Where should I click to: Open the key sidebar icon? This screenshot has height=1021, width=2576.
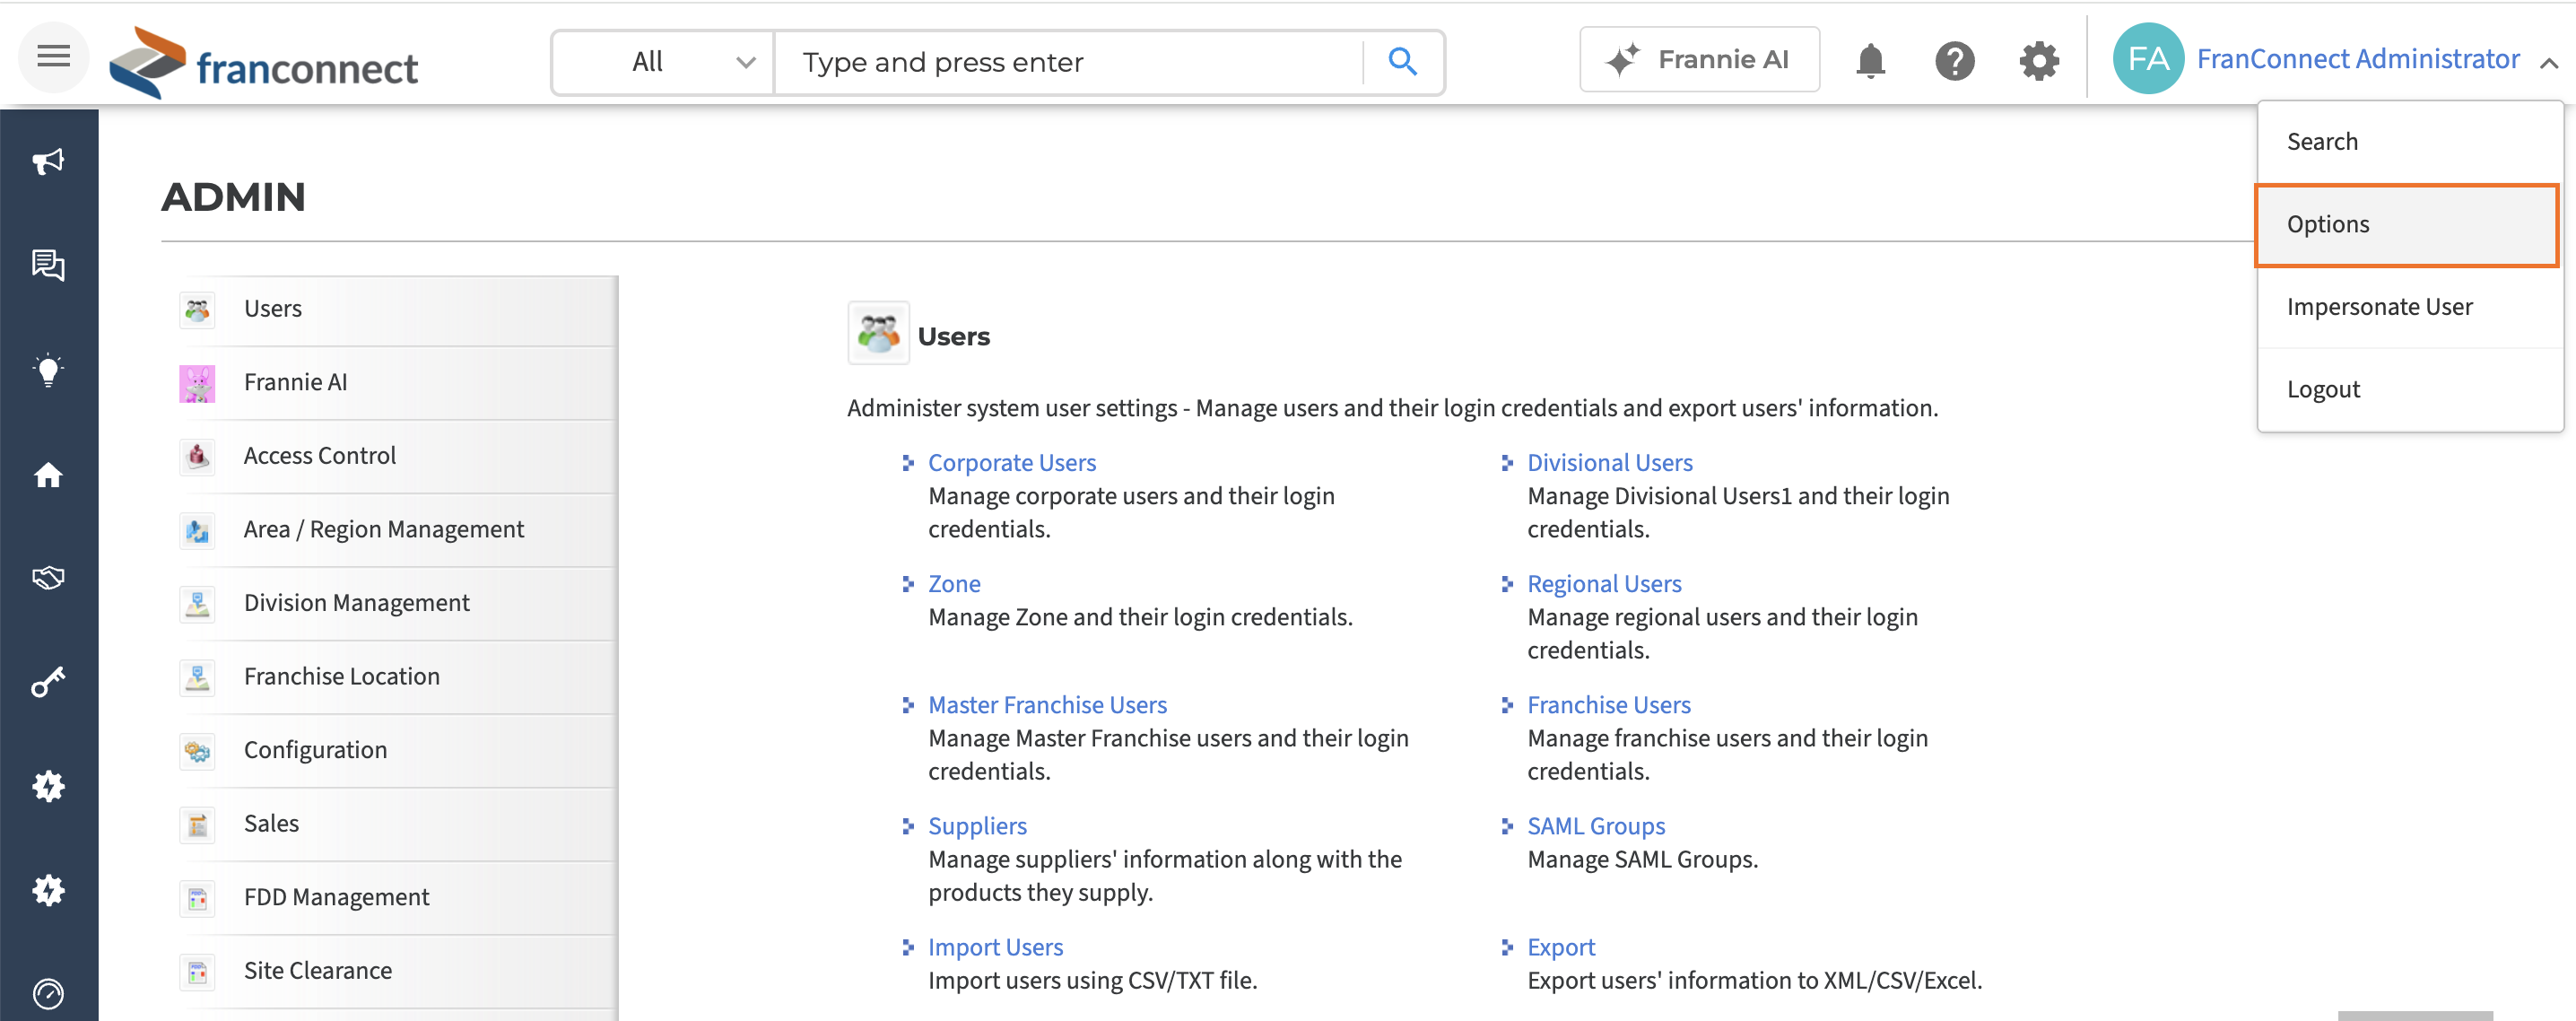pos(48,682)
